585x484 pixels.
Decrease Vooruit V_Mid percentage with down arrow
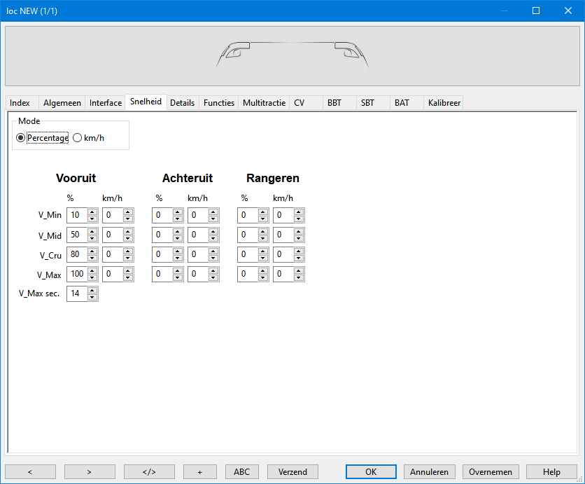[x=92, y=238]
